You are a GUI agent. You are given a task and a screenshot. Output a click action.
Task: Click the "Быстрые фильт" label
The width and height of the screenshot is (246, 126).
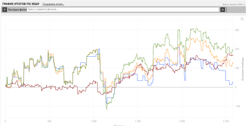pyautogui.click(x=18, y=10)
